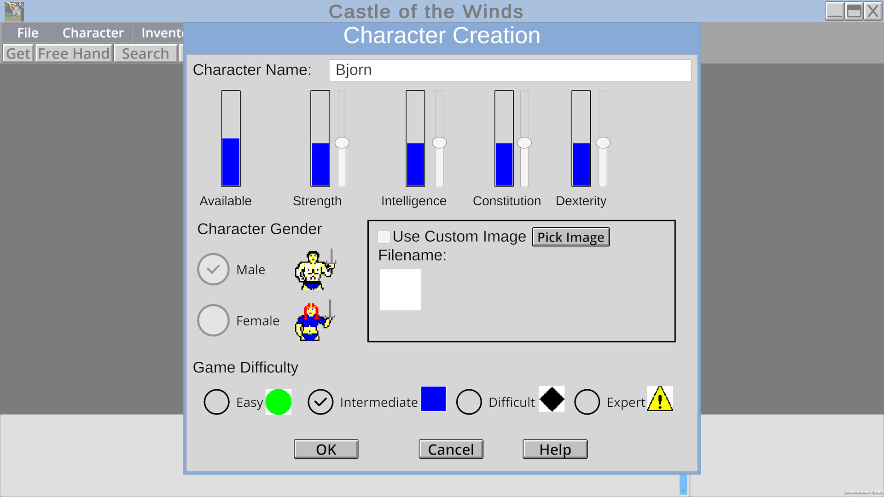This screenshot has width=884, height=497.
Task: Click the female warrior character sprite
Action: point(314,321)
